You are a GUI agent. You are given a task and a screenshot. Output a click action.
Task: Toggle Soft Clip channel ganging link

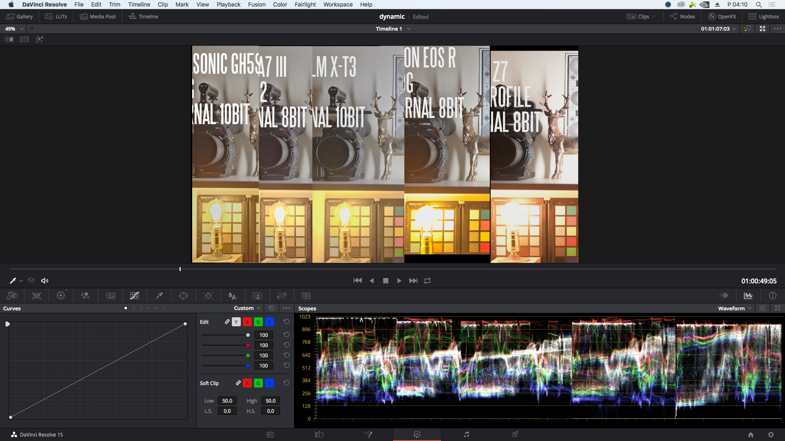[238, 383]
